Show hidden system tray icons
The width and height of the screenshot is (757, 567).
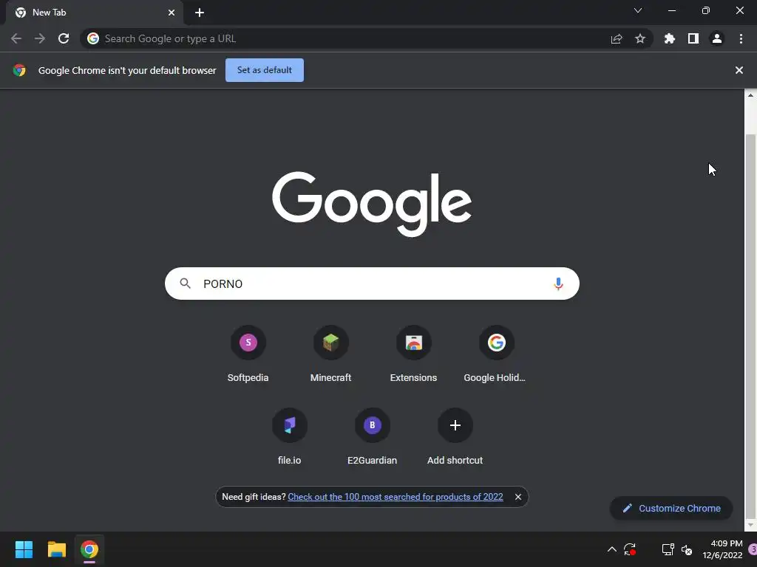pyautogui.click(x=611, y=549)
